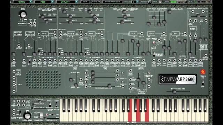Click the PREAMP module label
Viewport: 223px width, 125px height.
(x=22, y=24)
